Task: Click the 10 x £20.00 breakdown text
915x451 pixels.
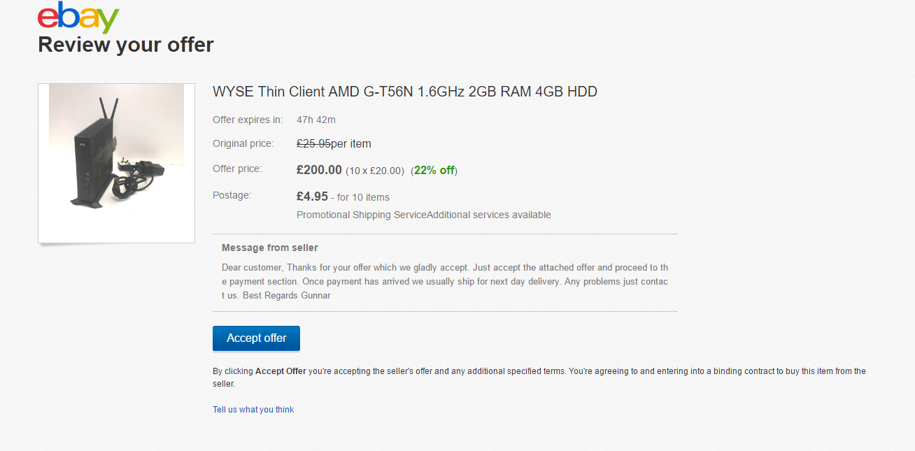Action: click(375, 171)
